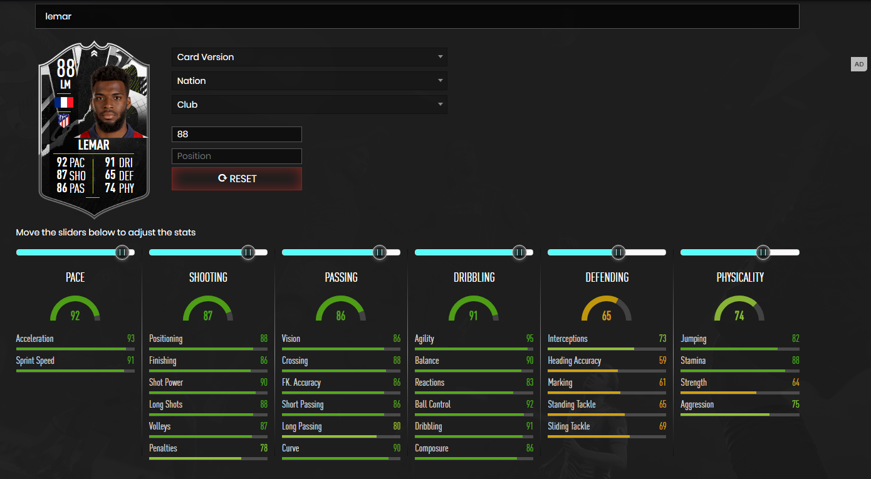Screen dimensions: 871x479
Task: Open the Card Version dropdown
Action: (310, 57)
